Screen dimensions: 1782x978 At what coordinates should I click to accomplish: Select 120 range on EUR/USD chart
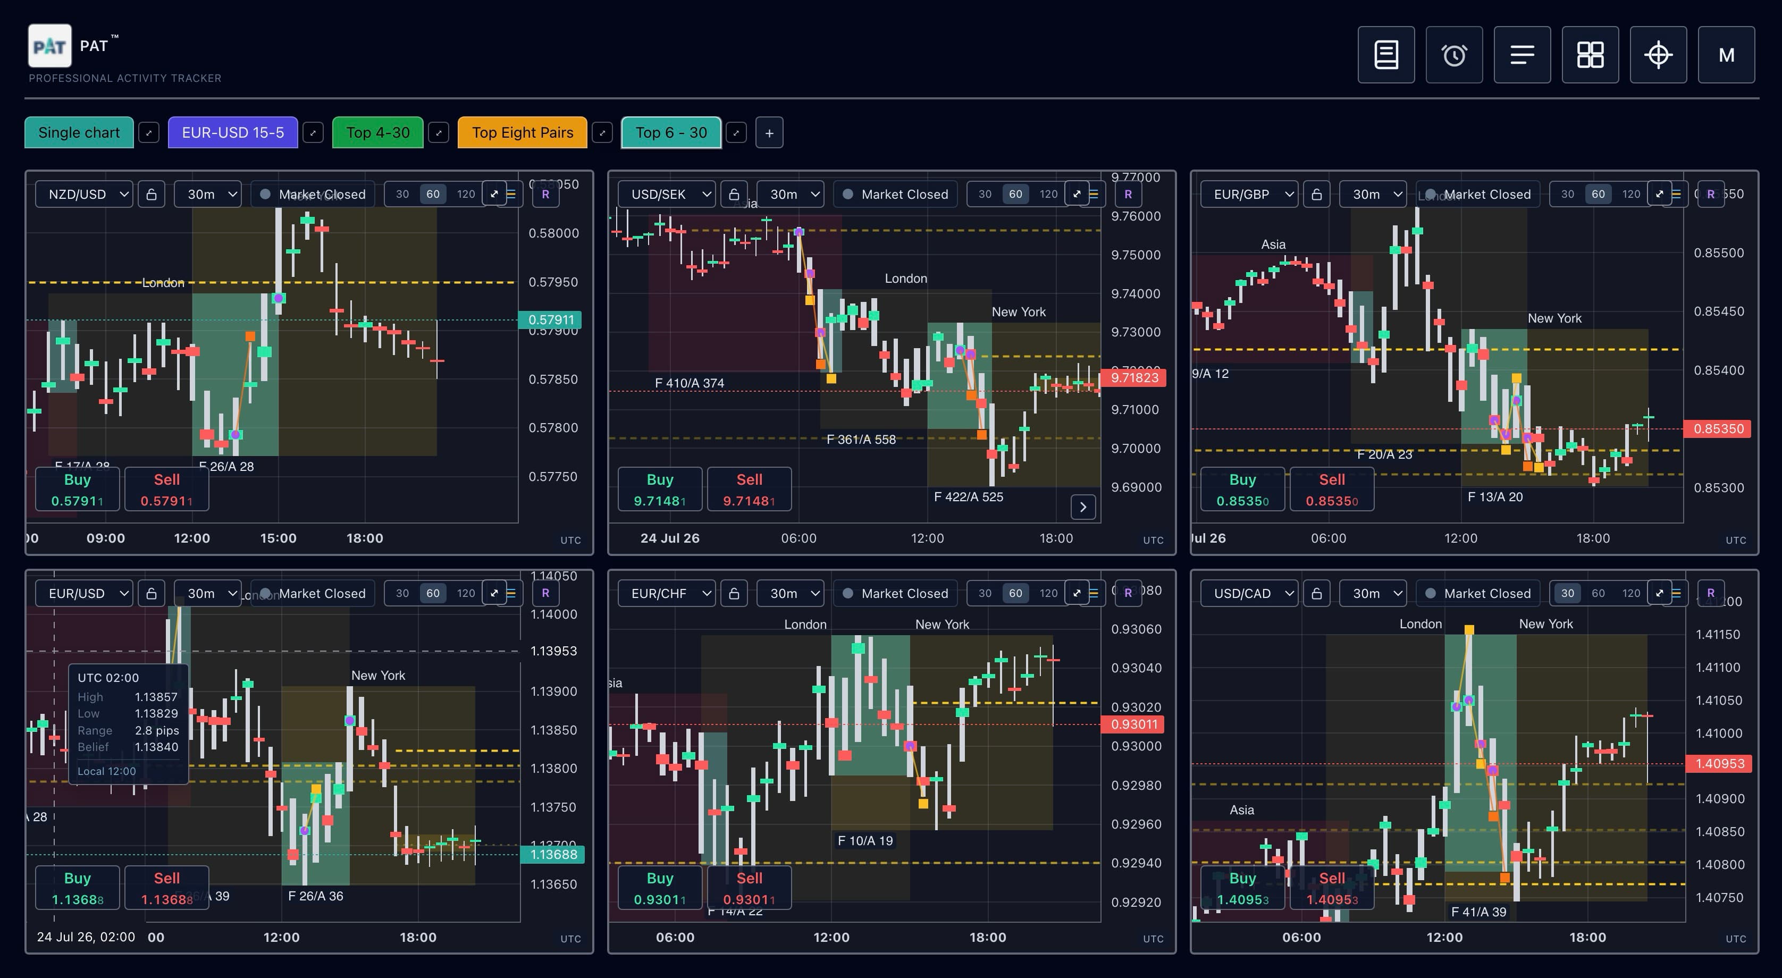pos(466,593)
